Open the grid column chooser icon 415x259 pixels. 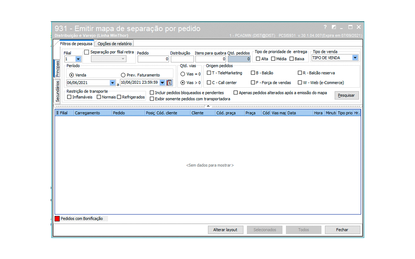pyautogui.click(x=57, y=113)
